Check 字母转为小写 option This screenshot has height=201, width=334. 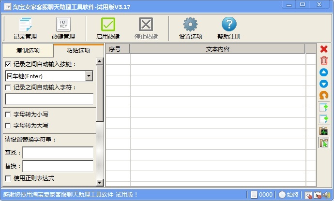[8, 115]
